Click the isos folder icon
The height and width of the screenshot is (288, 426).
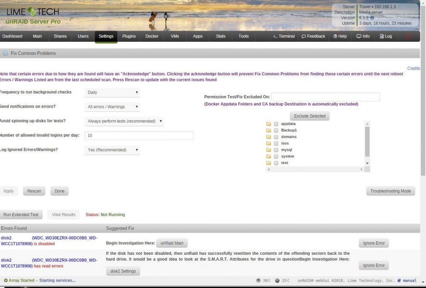pyautogui.click(x=268, y=144)
